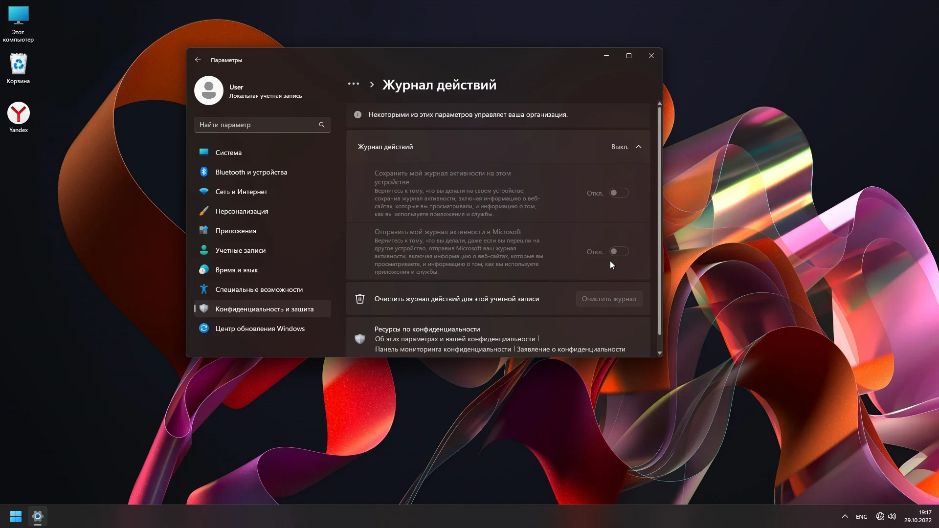Image resolution: width=939 pixels, height=528 pixels.
Task: Toggle save activity history on this device
Action: coord(619,193)
